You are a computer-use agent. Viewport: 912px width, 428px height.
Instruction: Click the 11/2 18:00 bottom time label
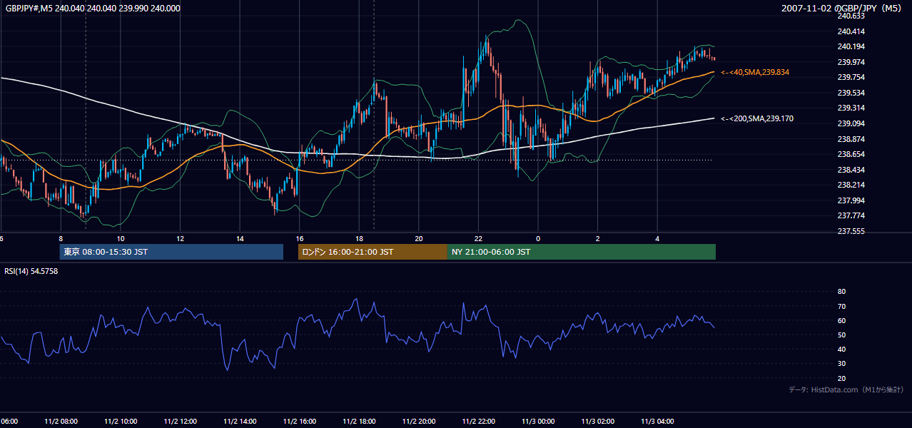359,422
